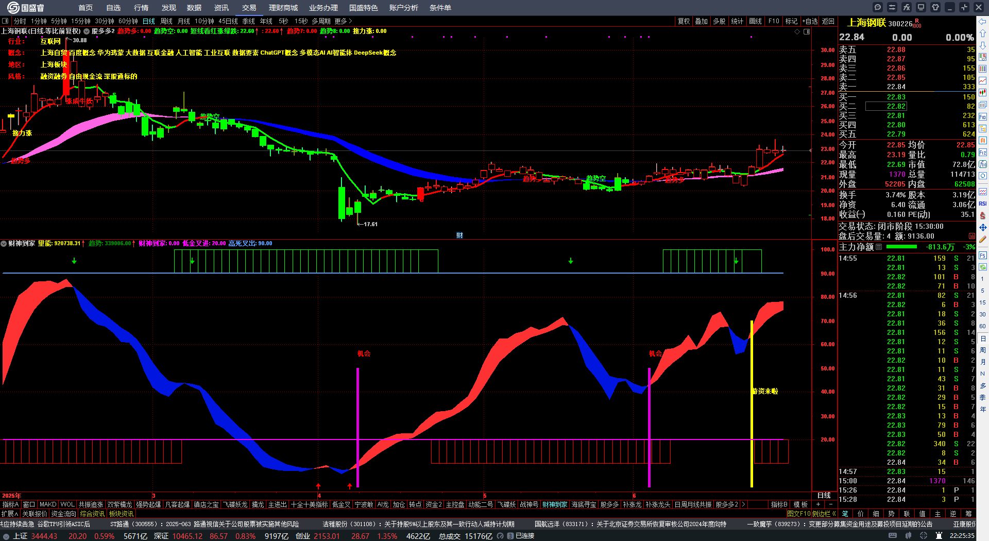Click the panel layout icon left of 分时
989x541 pixels.
click(x=5, y=21)
